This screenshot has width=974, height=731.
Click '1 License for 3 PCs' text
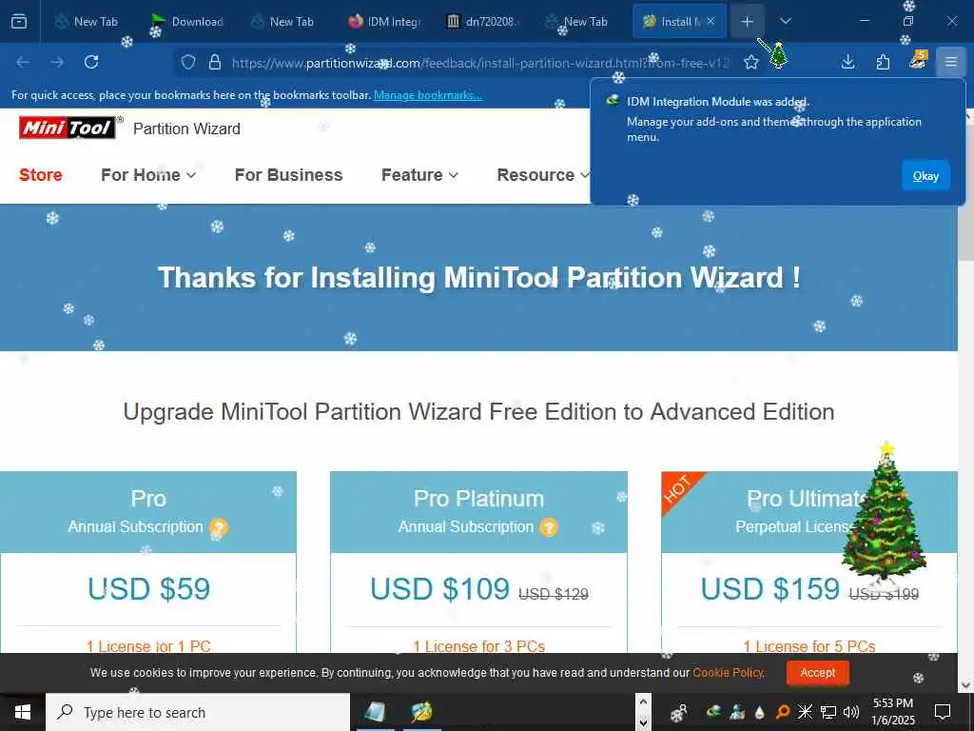pyautogui.click(x=479, y=646)
